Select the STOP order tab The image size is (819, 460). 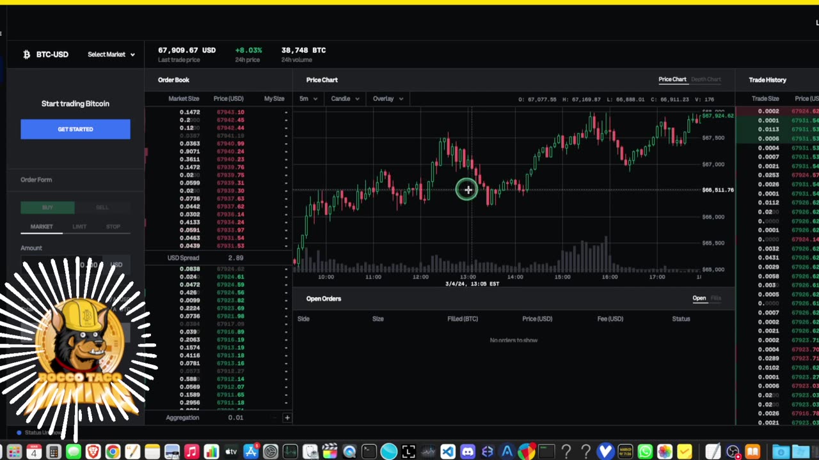coord(113,227)
